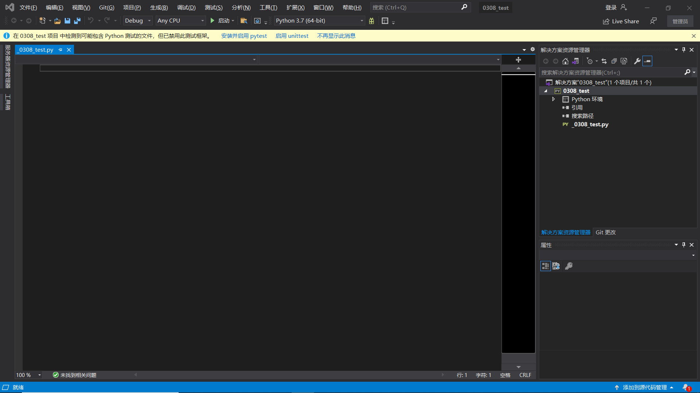Open the wrench properties icon in Solution Explorer
Viewport: 700px width, 393px height.
[x=637, y=61]
